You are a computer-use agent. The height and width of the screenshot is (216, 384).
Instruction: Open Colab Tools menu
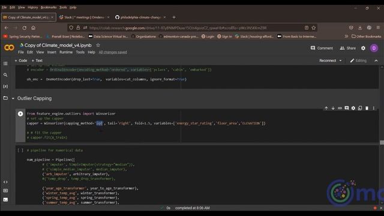click(x=80, y=52)
